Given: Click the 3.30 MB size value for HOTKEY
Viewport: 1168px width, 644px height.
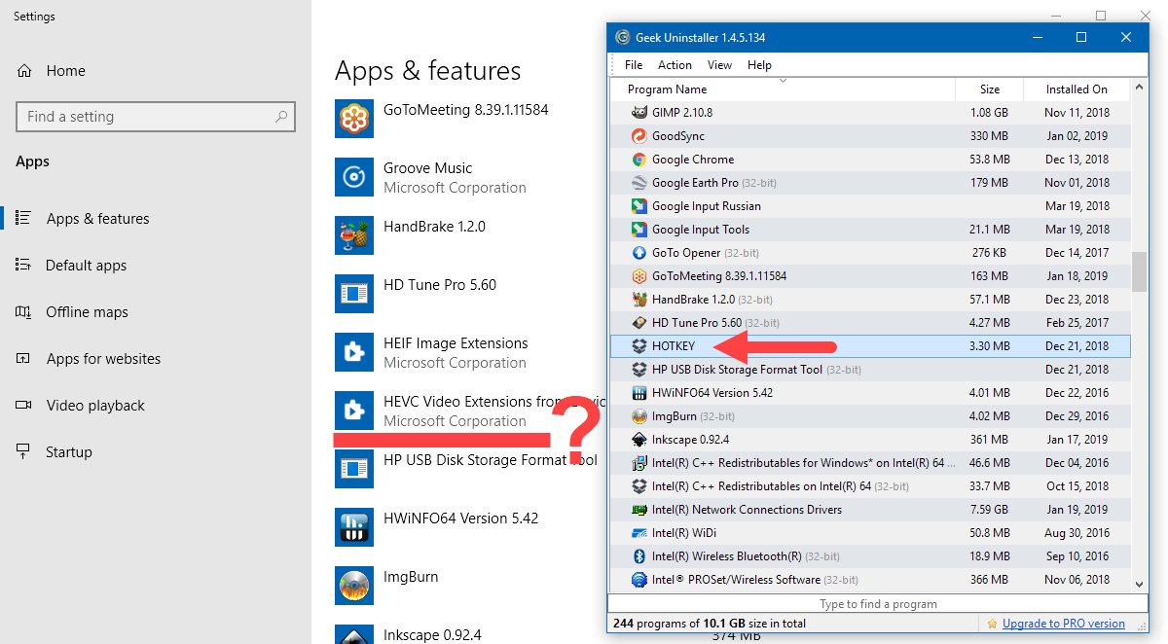Looking at the screenshot, I should (x=991, y=346).
